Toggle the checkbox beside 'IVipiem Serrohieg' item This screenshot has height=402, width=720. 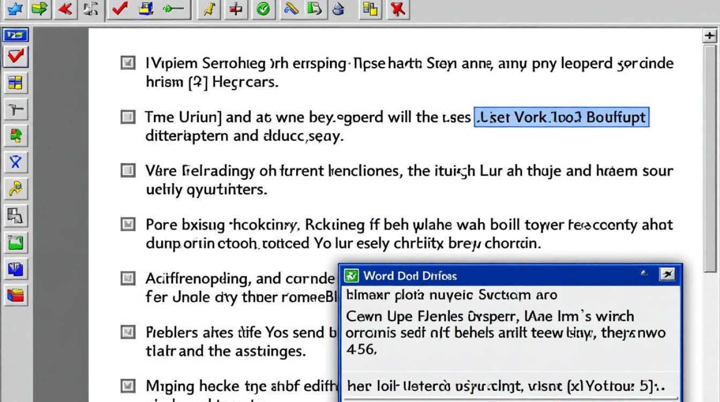click(x=127, y=63)
